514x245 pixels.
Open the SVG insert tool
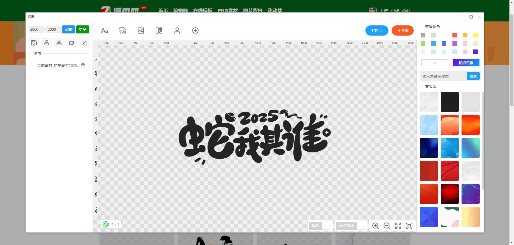point(122,31)
